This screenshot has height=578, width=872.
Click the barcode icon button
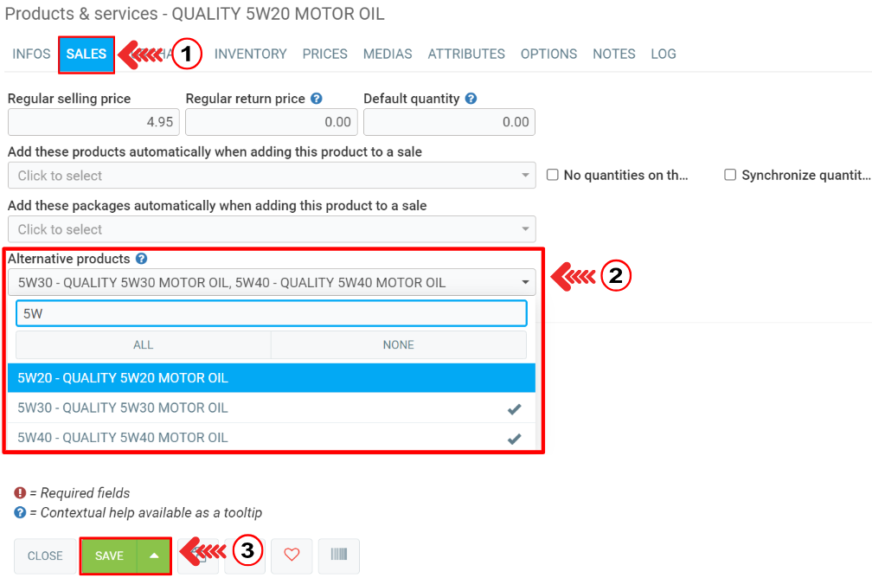coord(338,556)
